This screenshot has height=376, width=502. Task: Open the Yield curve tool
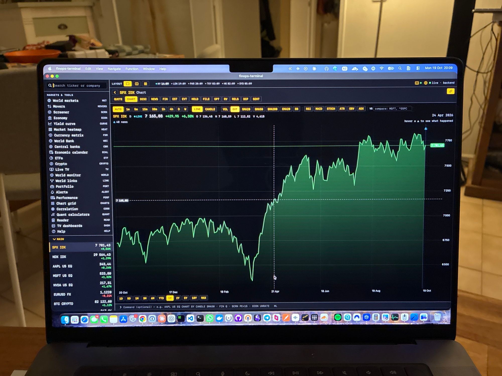click(x=78, y=124)
